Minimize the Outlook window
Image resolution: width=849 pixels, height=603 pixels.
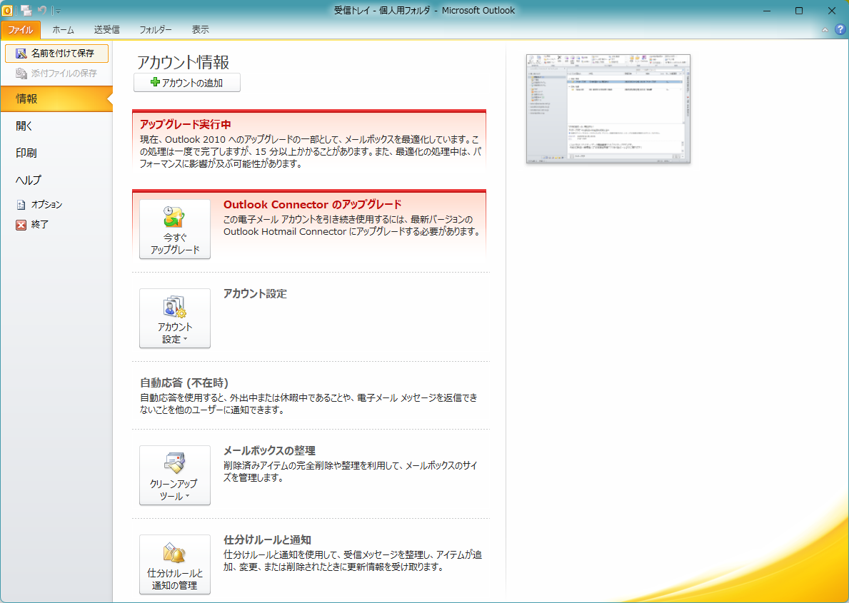coord(767,11)
